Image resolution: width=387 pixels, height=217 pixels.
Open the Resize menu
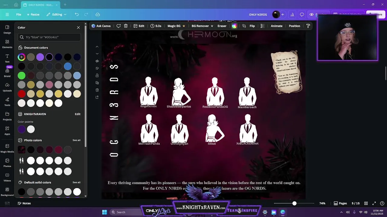[x=33, y=14]
